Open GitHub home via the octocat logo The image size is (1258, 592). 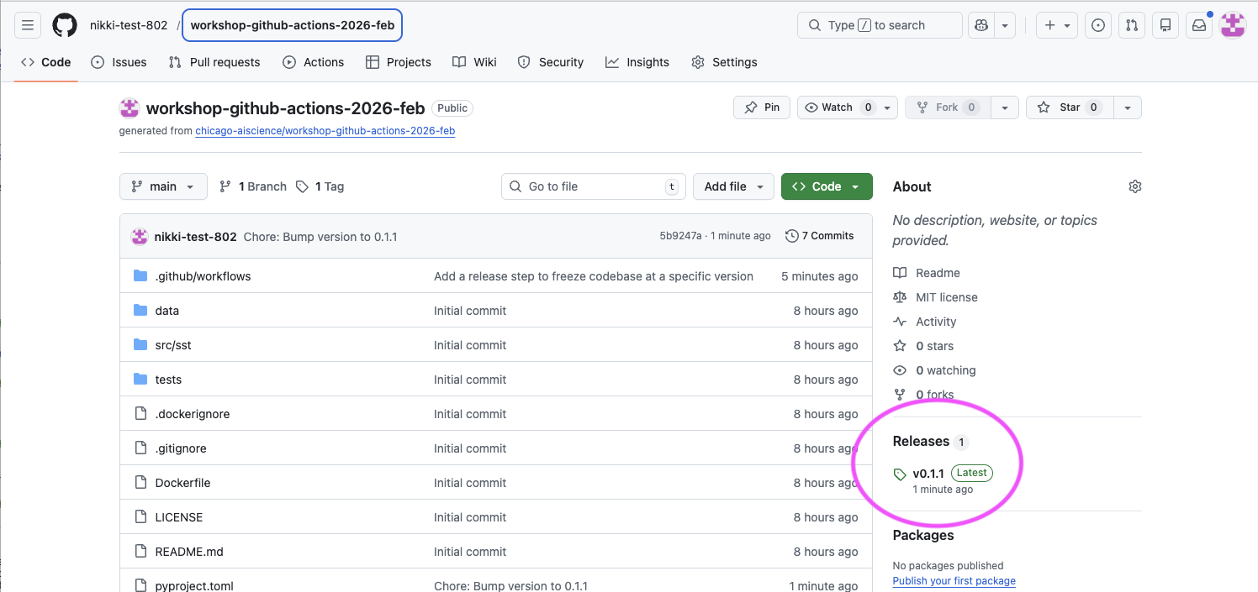[64, 24]
